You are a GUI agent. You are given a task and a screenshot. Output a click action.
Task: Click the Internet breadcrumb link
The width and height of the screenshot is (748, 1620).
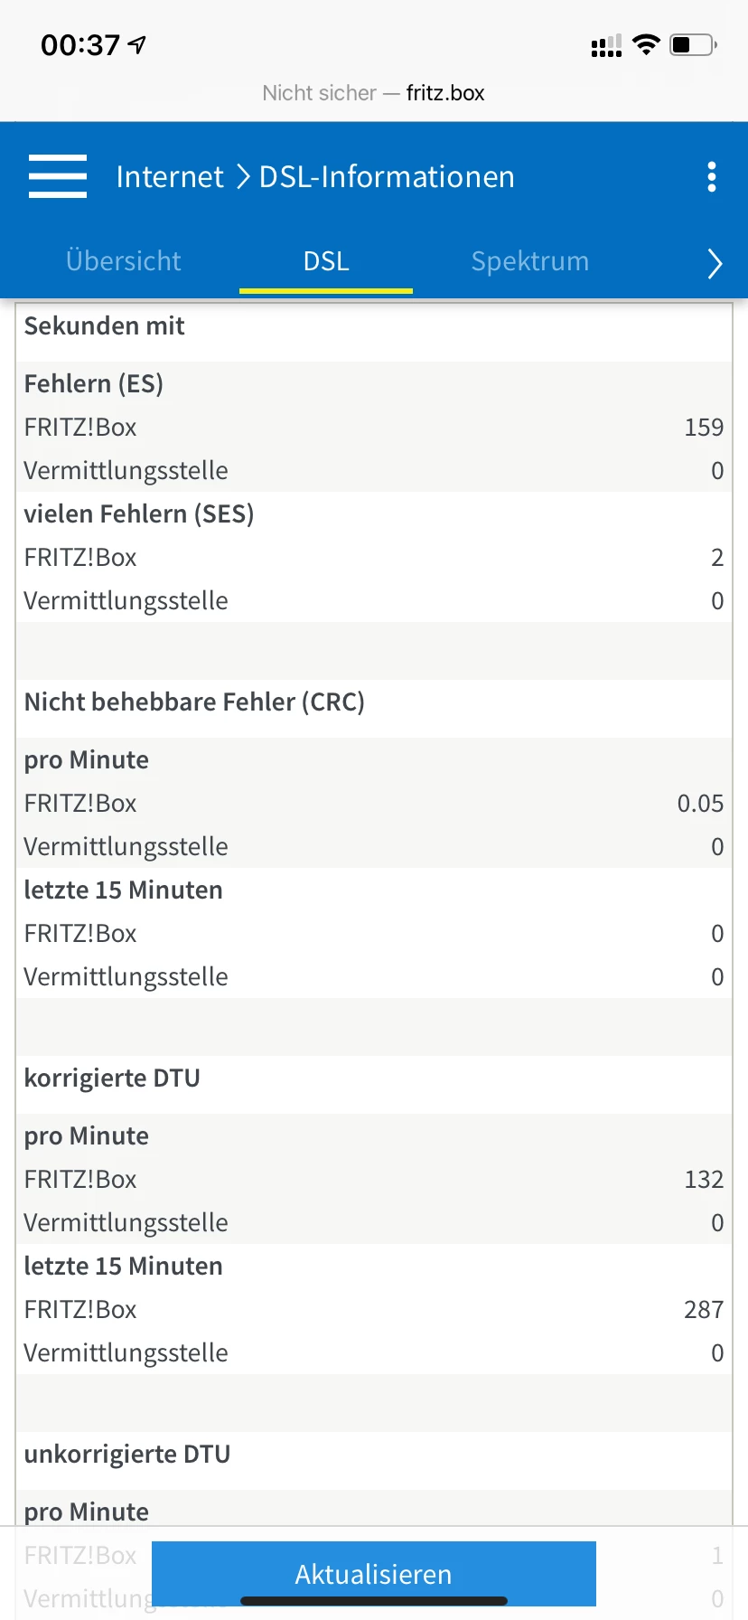point(170,177)
